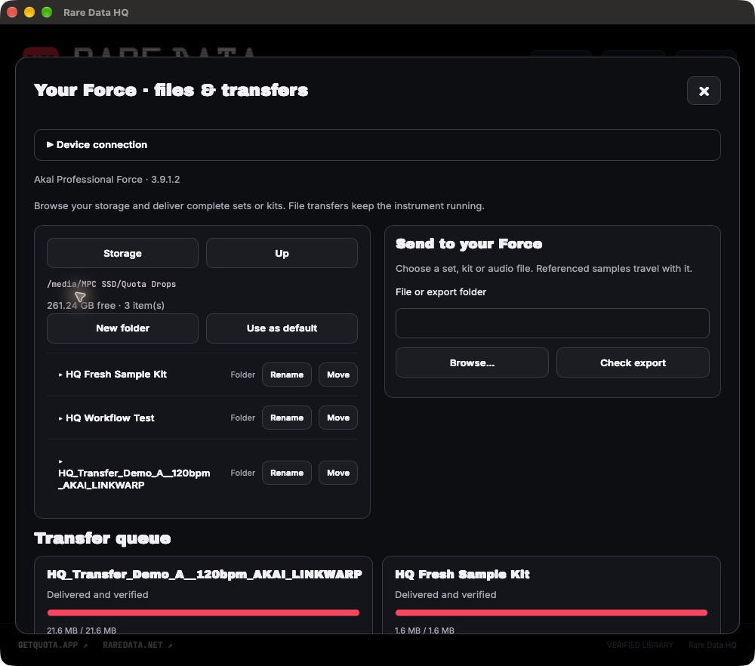Click the "21.6 MB / 21.6 MB" size text
This screenshot has height=666, width=755.
click(82, 630)
